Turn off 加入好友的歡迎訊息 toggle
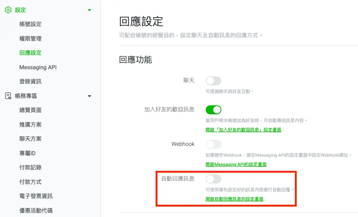 click(x=214, y=110)
